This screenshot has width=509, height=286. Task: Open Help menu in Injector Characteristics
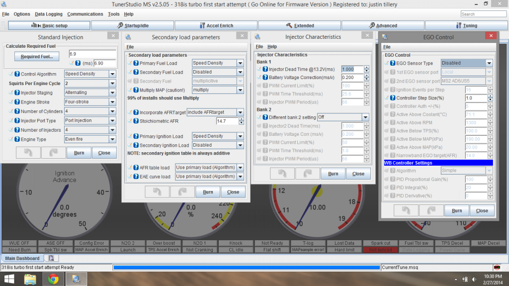pos(272,46)
